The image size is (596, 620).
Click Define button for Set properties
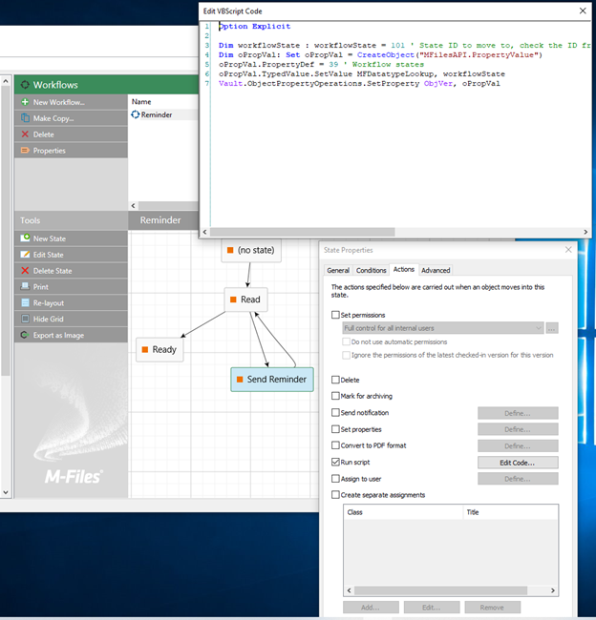click(x=518, y=429)
